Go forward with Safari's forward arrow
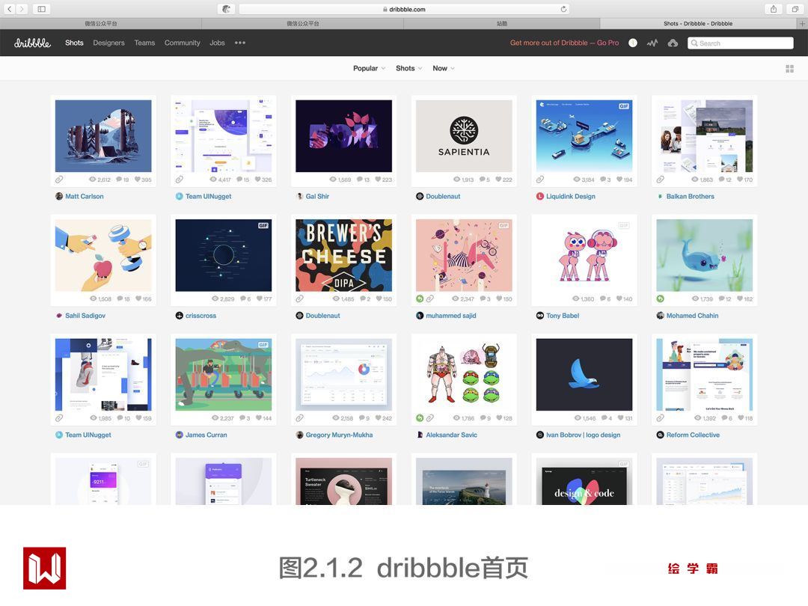 [22, 9]
